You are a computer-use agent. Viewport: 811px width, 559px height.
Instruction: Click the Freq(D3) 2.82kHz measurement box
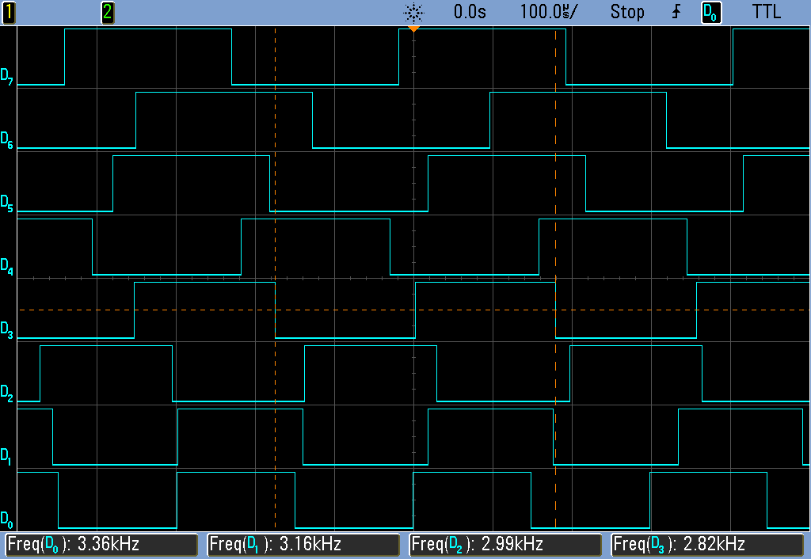708,545
